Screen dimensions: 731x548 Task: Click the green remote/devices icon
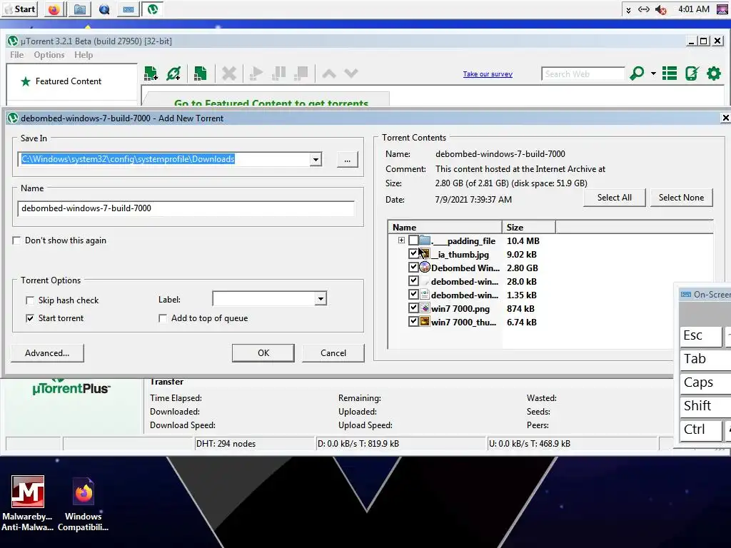692,73
